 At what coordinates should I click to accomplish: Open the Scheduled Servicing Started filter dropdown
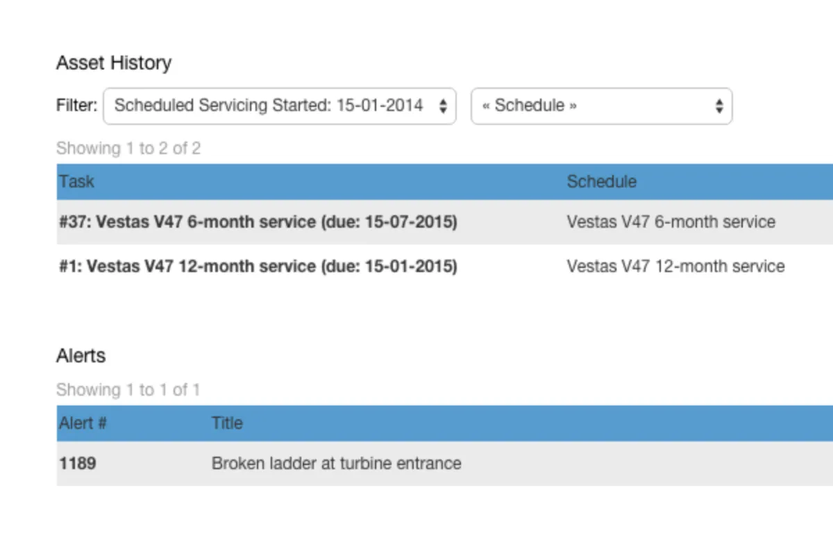[x=269, y=106]
